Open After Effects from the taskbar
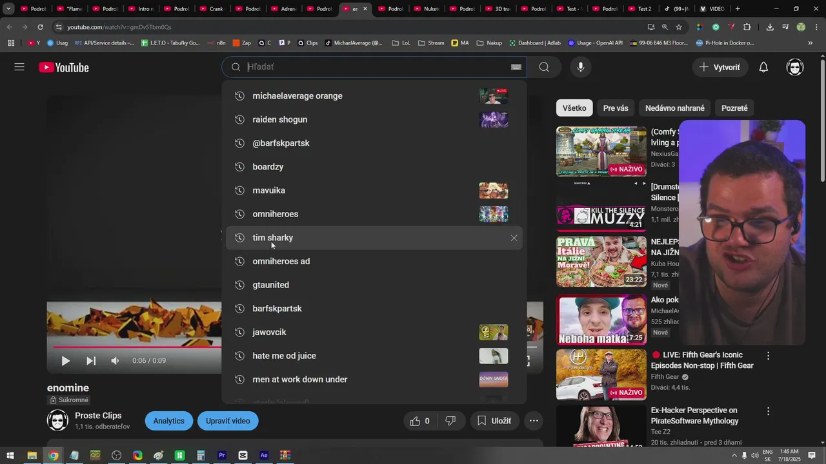The height and width of the screenshot is (464, 826). coord(264,456)
